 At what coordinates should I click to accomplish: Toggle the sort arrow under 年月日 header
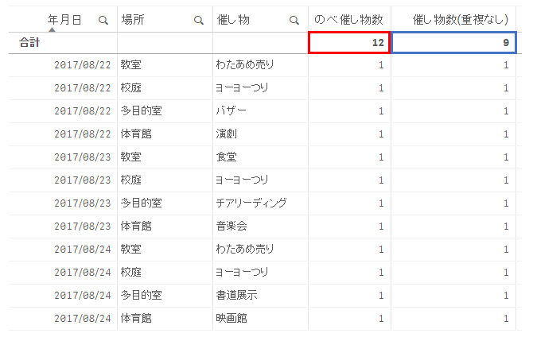(x=52, y=30)
